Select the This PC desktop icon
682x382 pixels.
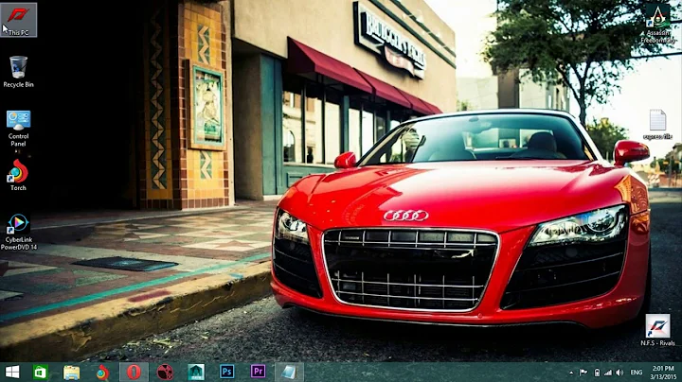coord(18,20)
